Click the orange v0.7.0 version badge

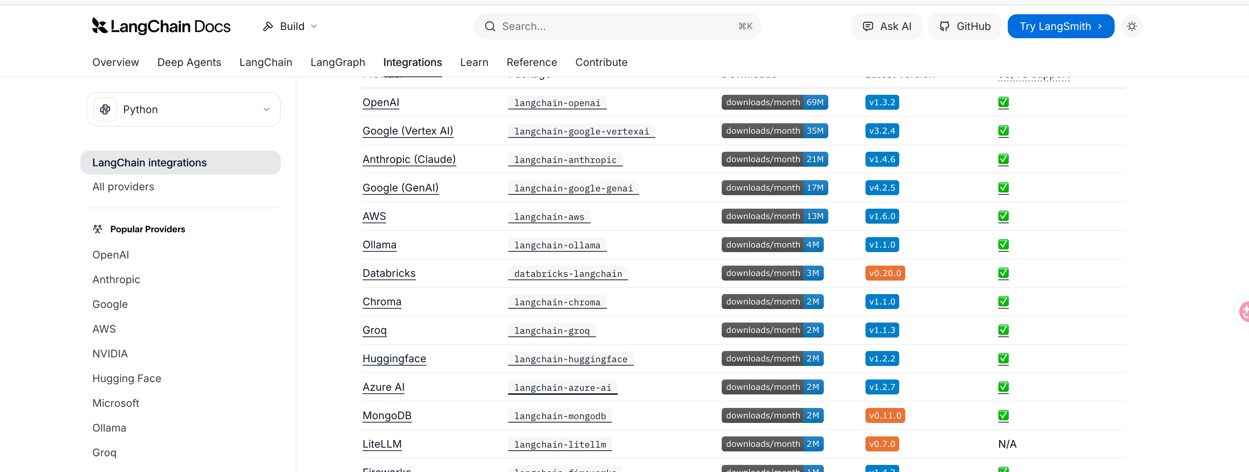(882, 444)
